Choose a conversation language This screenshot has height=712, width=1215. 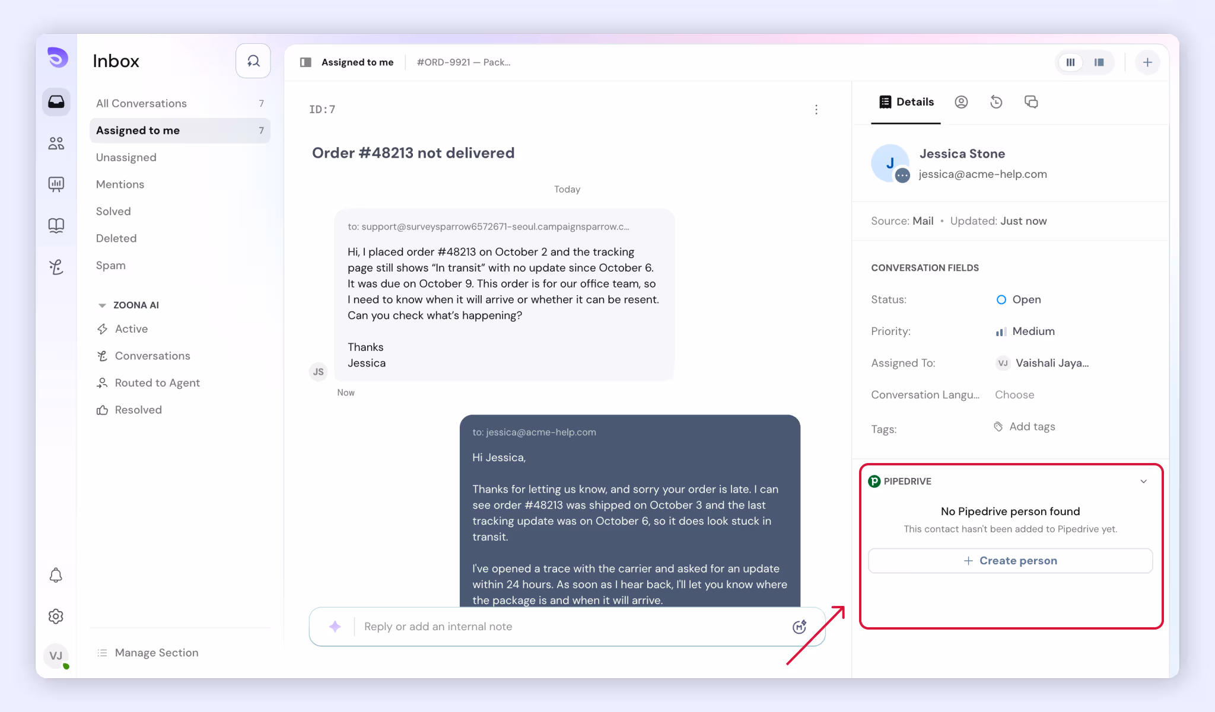point(1014,395)
